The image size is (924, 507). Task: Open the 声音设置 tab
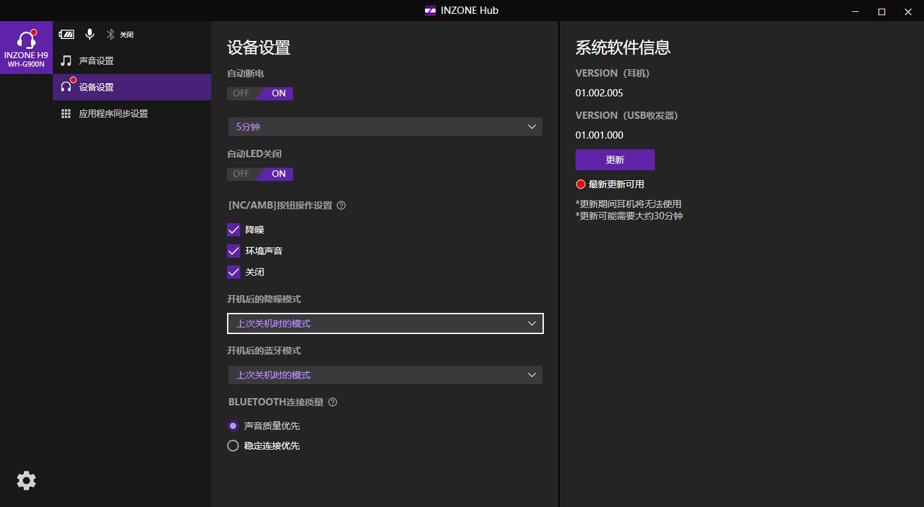click(x=132, y=61)
